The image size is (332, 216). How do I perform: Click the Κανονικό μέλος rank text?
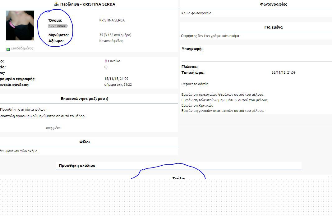point(111,41)
